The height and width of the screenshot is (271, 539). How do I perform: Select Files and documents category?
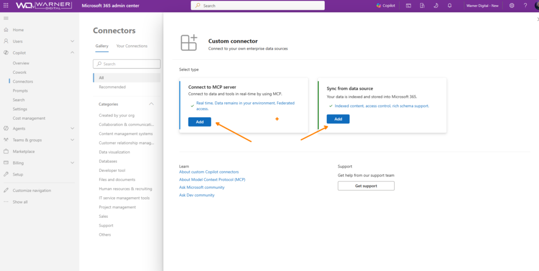pos(117,180)
